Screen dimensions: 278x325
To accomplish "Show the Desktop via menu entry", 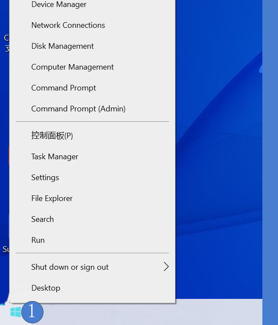I will 92,288.
